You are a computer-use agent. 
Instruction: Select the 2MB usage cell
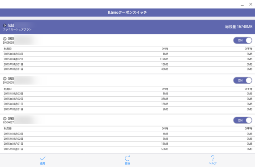click(166, 109)
